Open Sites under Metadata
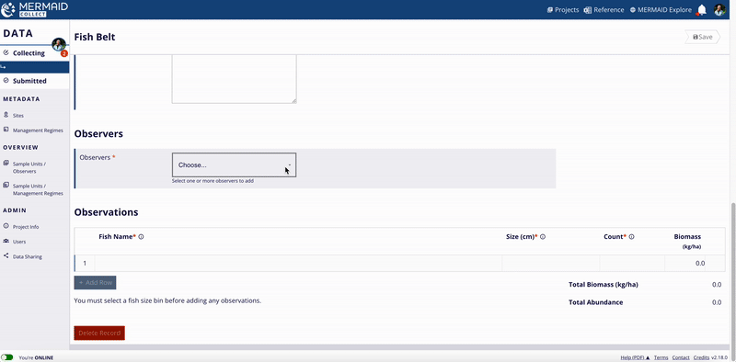736x362 pixels. [x=18, y=116]
